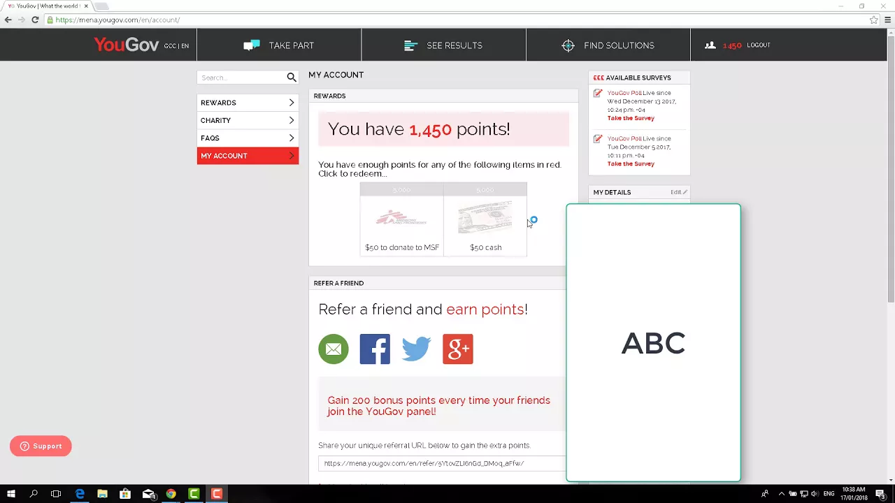Open the Action Center notifications icon

coord(880,494)
